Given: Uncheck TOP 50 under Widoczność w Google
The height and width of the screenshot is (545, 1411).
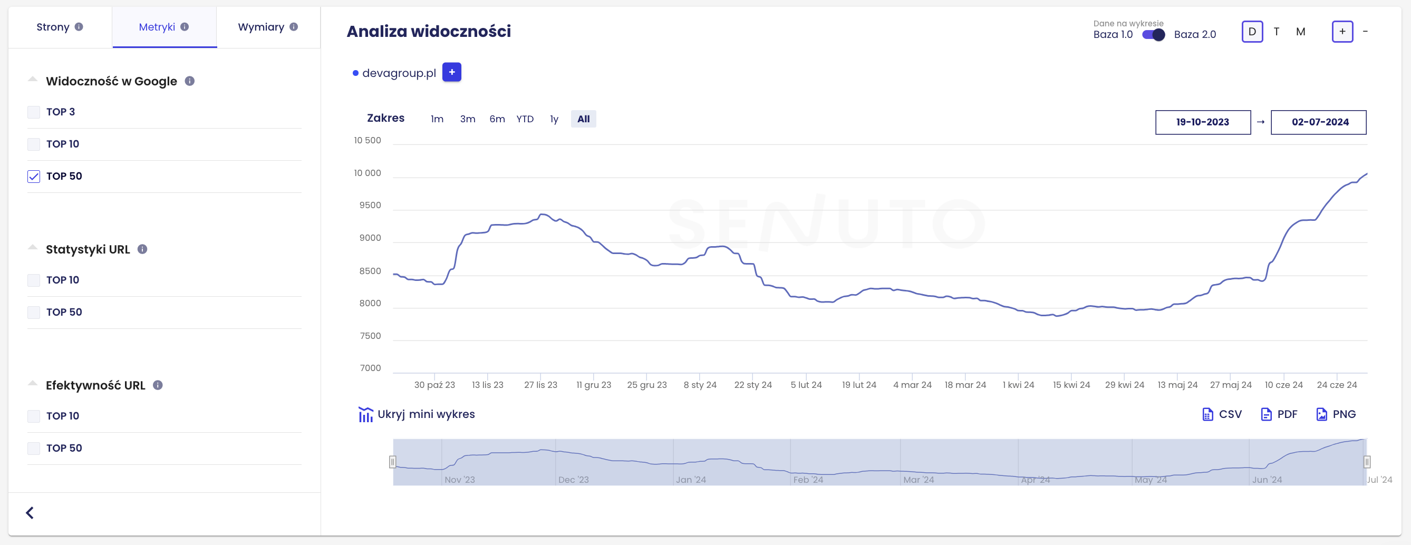Looking at the screenshot, I should 34,177.
